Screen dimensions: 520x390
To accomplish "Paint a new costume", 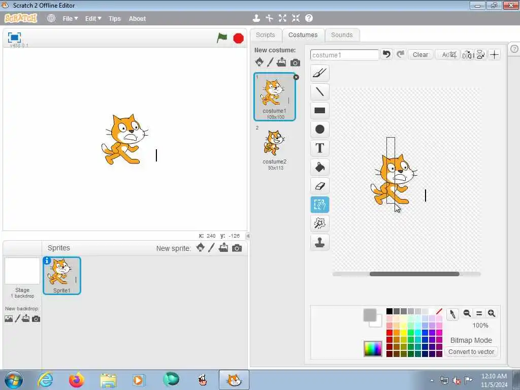I will (270, 62).
